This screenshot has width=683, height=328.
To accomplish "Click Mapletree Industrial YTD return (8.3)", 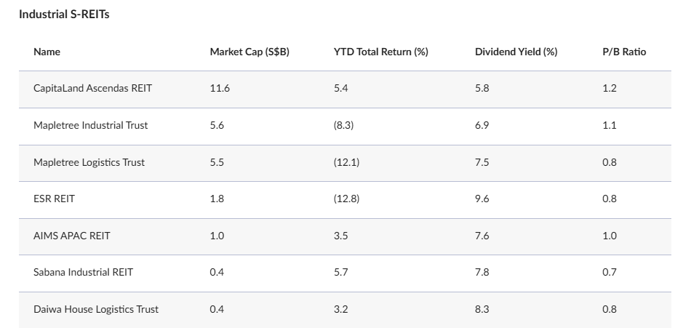I will [x=344, y=125].
